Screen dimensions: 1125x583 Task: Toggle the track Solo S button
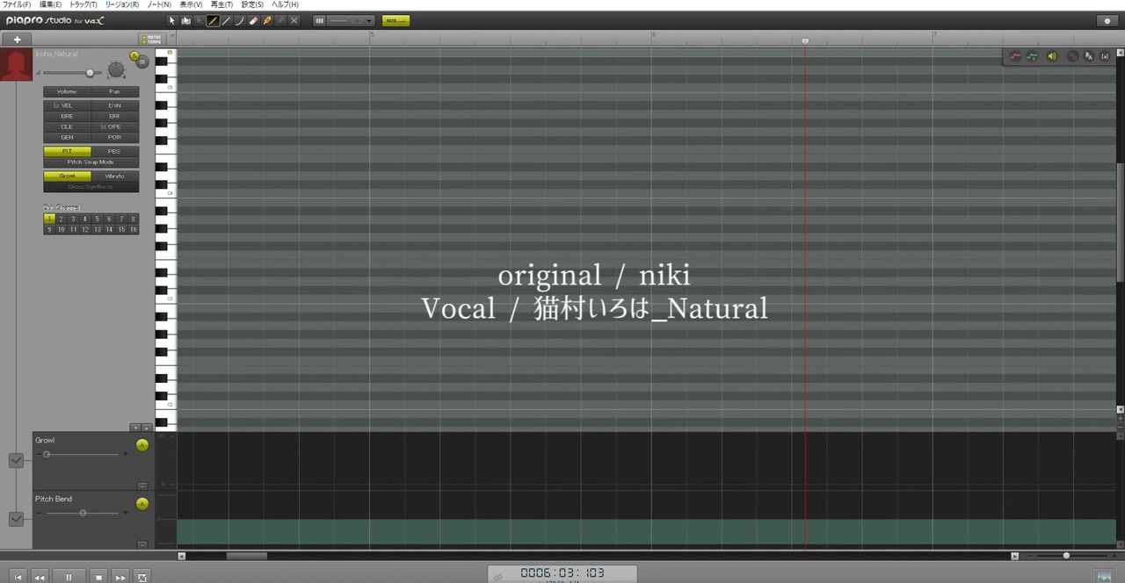point(135,55)
